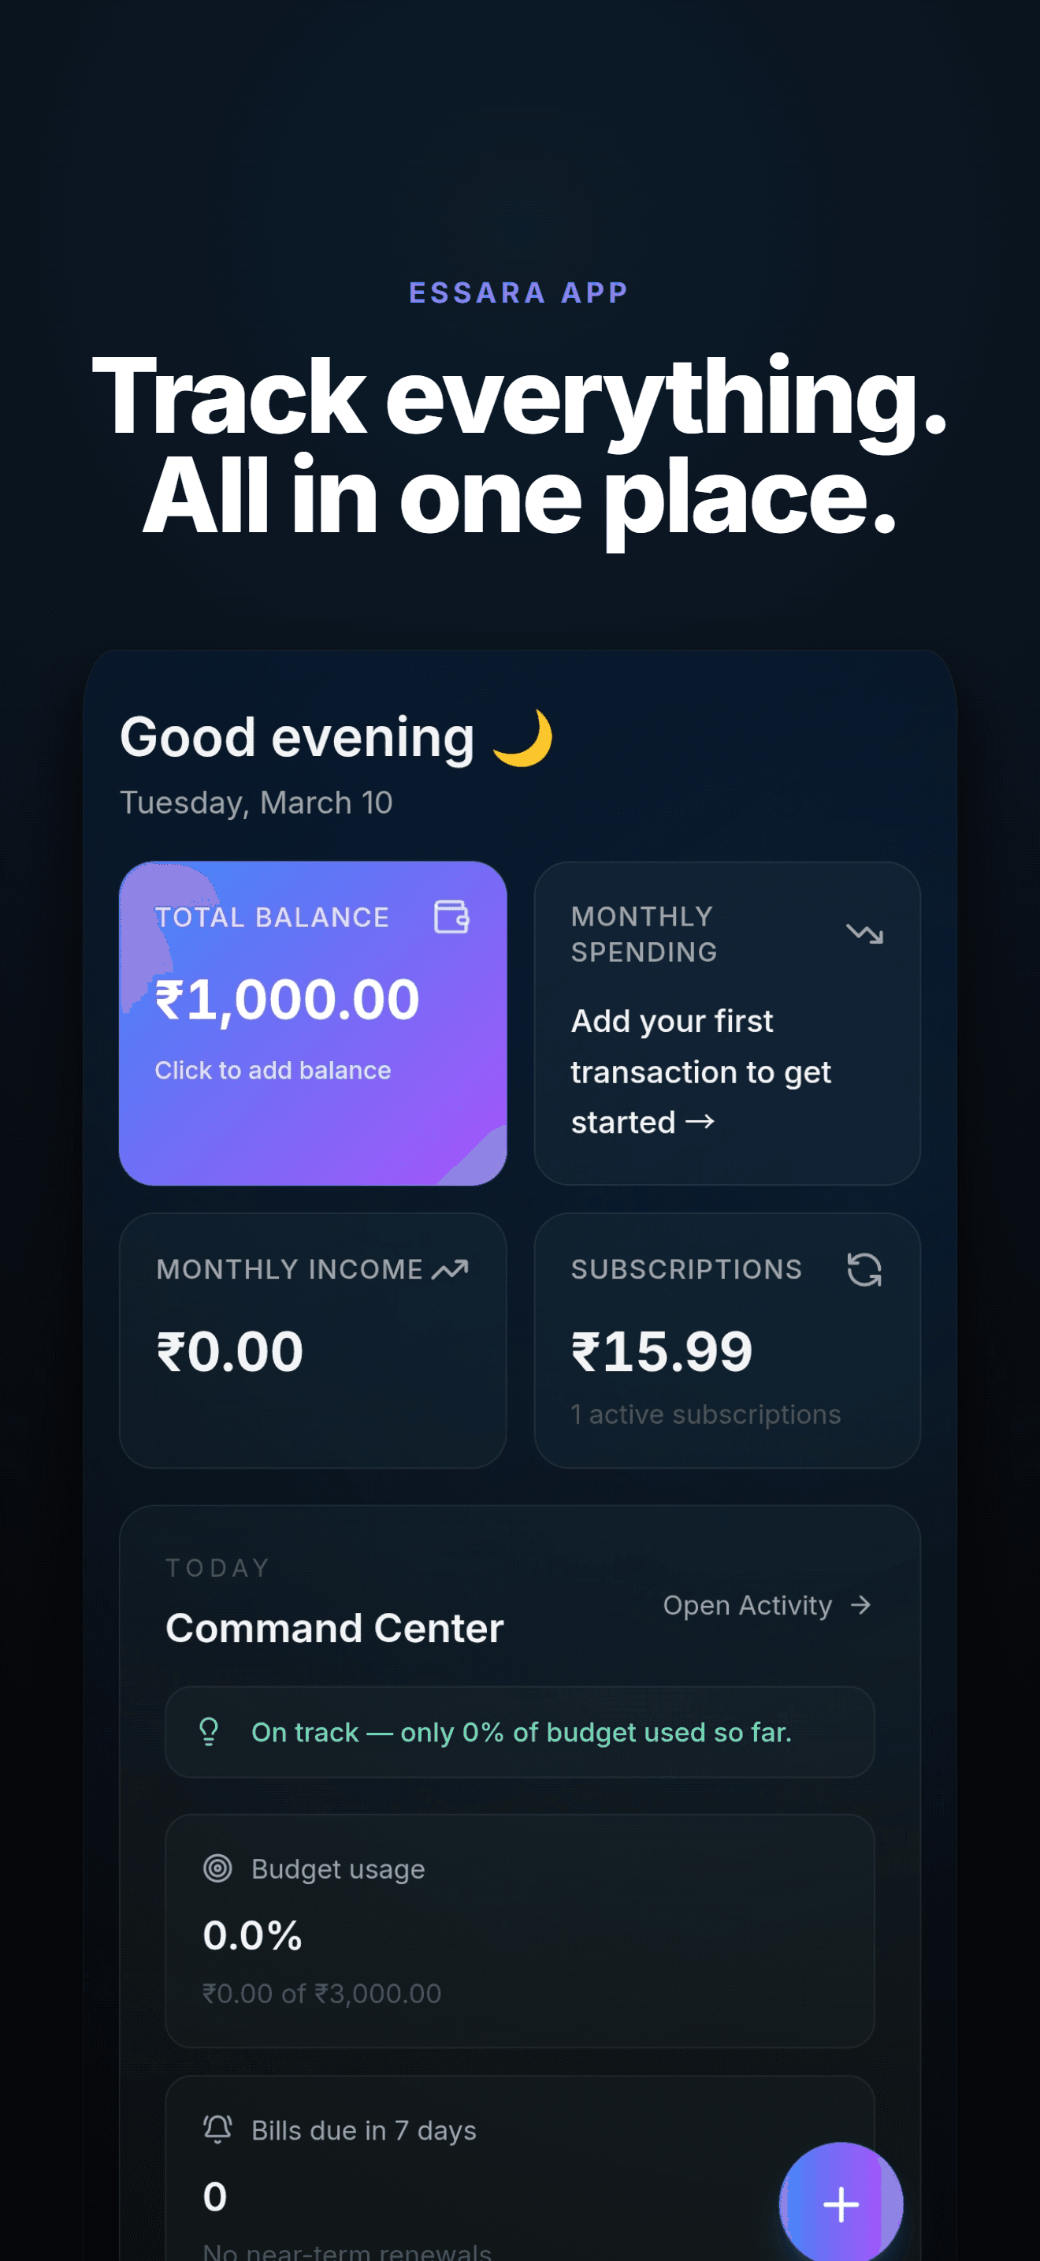
Task: Click the Monthly Income ₹0.00 amount
Action: pyautogui.click(x=230, y=1350)
